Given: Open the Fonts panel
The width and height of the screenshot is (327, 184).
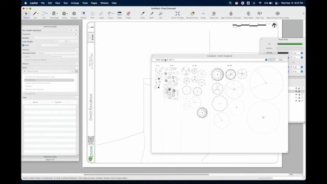Looking at the screenshot, I should coord(203,14).
